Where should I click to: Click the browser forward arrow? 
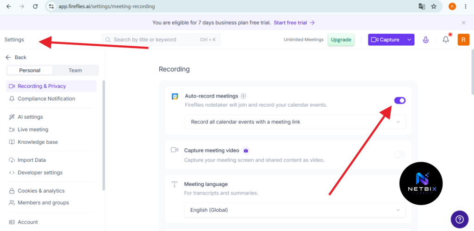point(22,6)
